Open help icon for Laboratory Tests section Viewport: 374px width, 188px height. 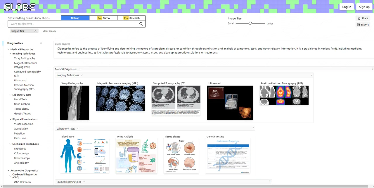253,128
